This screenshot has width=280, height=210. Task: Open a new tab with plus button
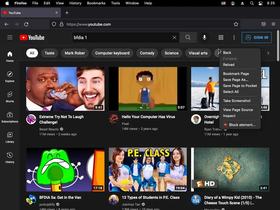tap(67, 13)
